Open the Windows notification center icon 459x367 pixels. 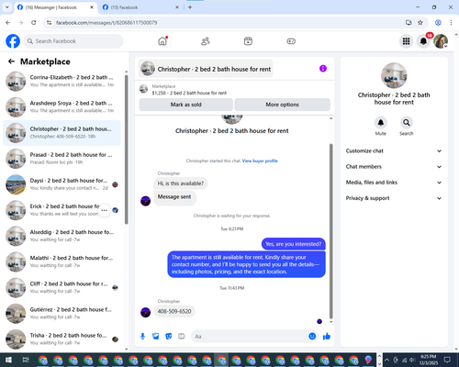coord(447,360)
